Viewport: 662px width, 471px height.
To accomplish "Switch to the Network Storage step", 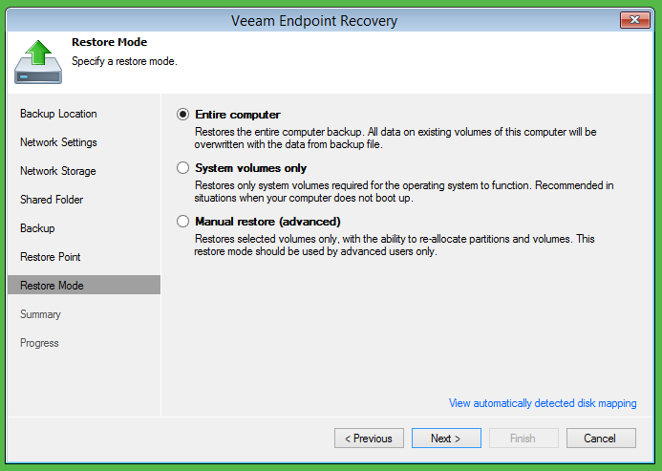I will click(58, 171).
